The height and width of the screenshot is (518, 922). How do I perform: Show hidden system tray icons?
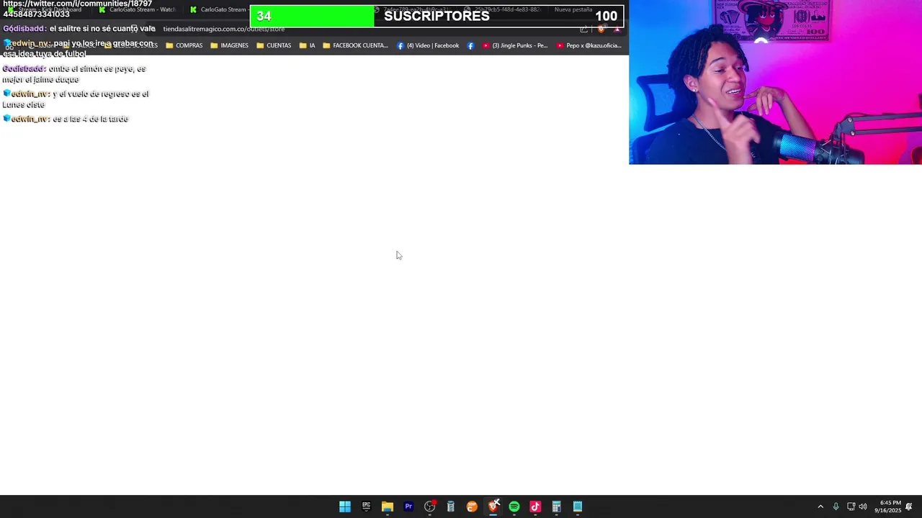point(820,506)
